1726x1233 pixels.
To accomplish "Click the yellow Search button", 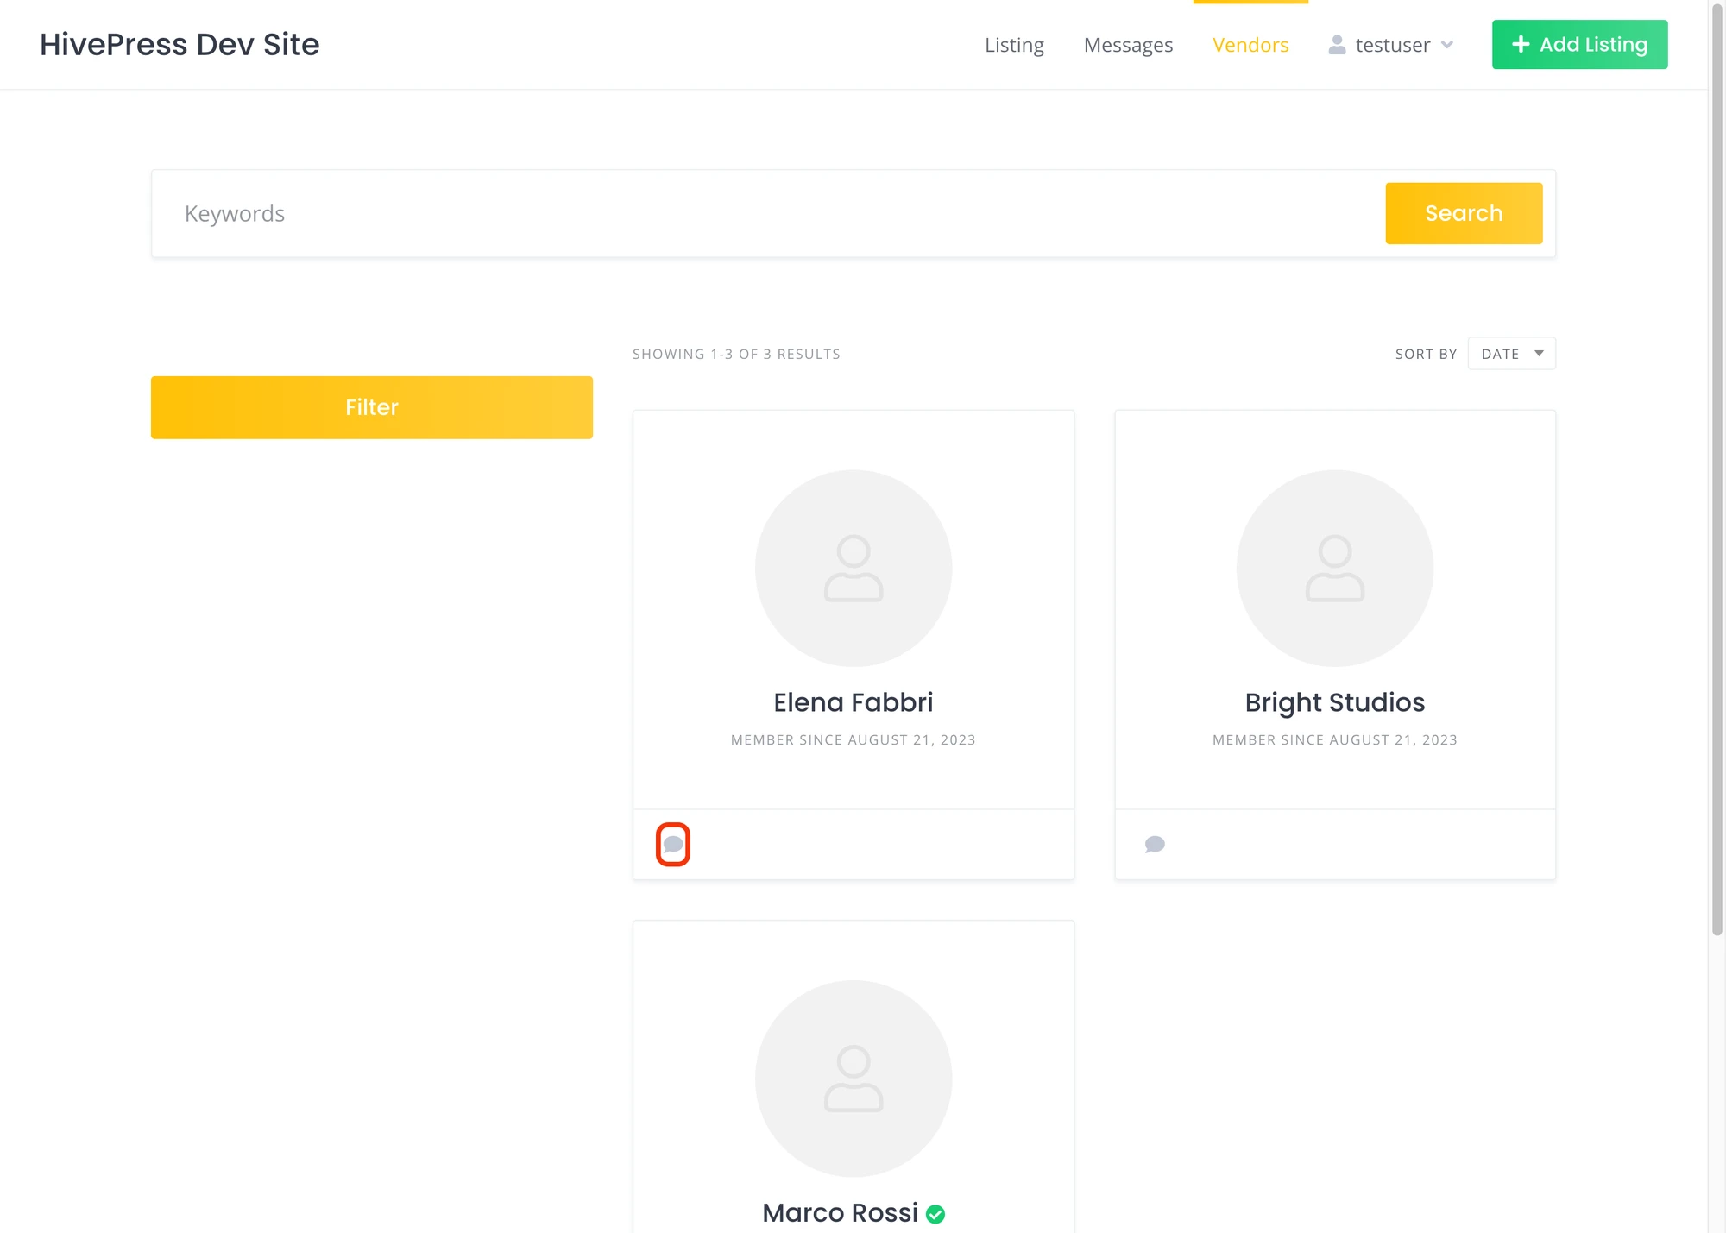I will (x=1464, y=213).
